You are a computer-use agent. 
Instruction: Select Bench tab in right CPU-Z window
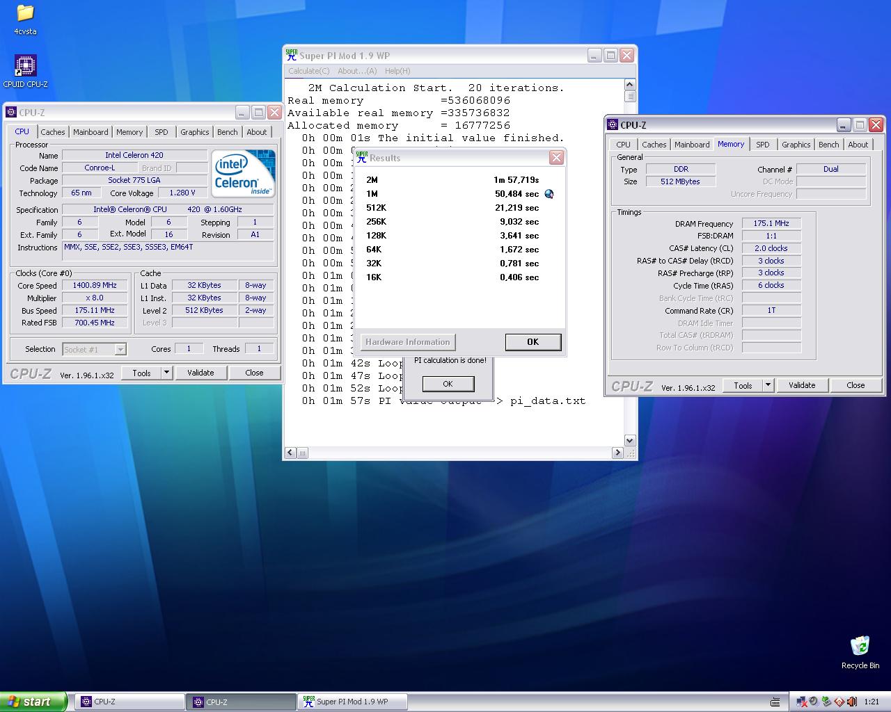point(828,145)
